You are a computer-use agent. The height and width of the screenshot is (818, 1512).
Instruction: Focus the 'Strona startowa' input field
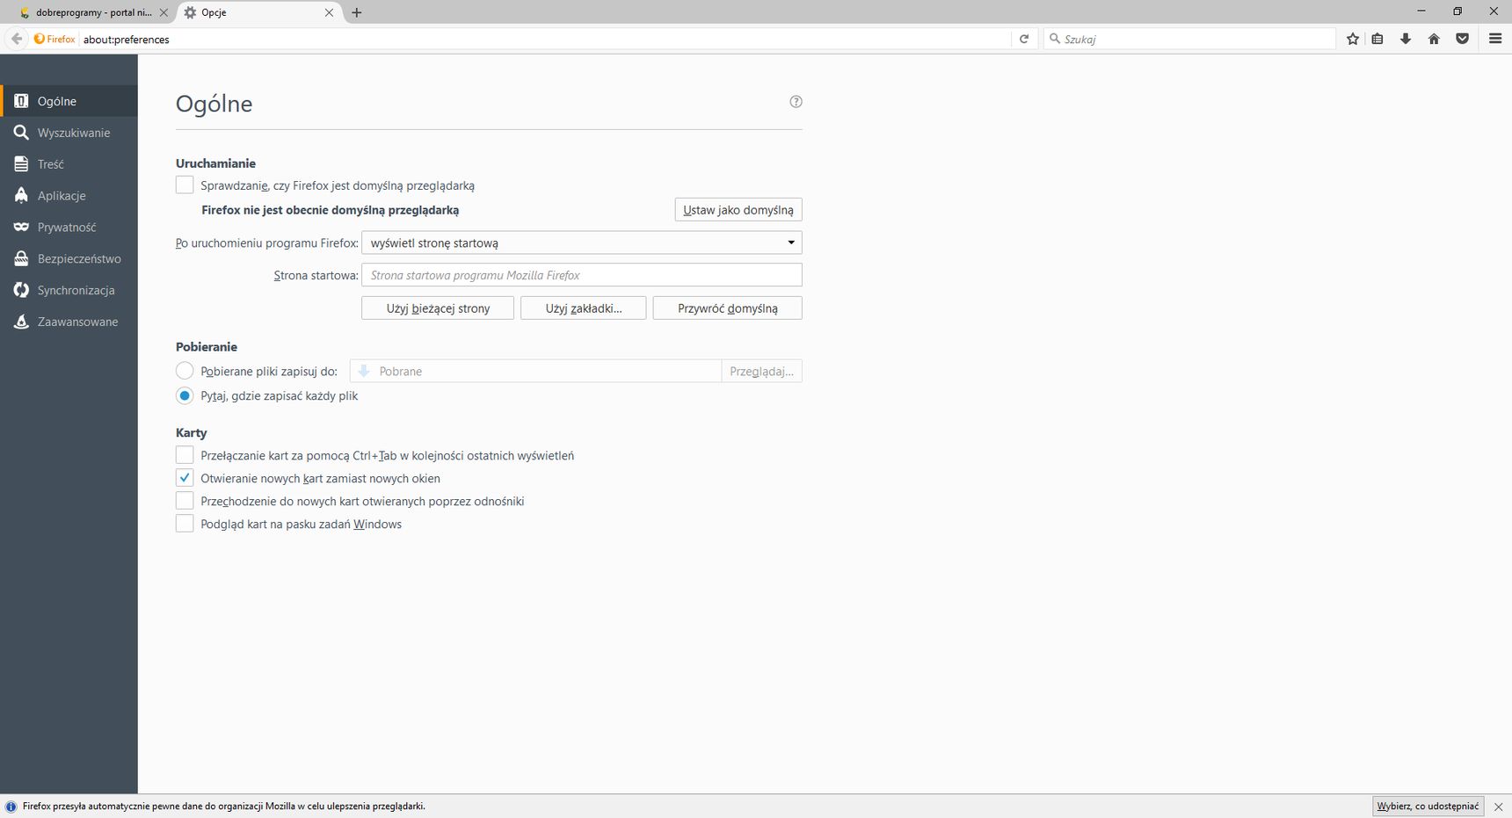[x=582, y=275]
